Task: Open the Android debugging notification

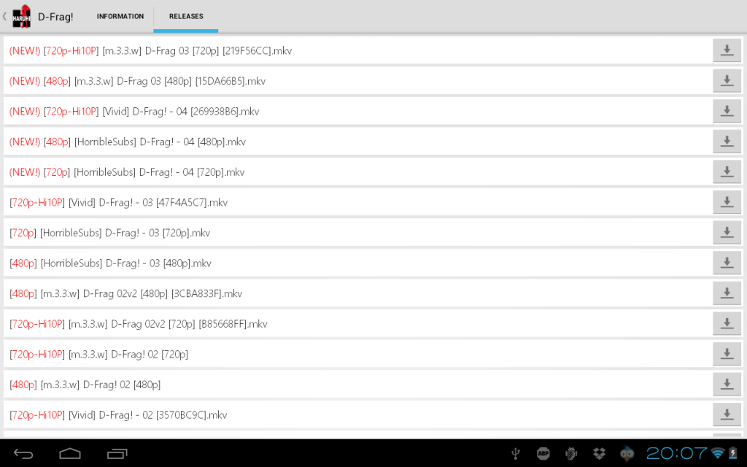Action: tap(570, 453)
